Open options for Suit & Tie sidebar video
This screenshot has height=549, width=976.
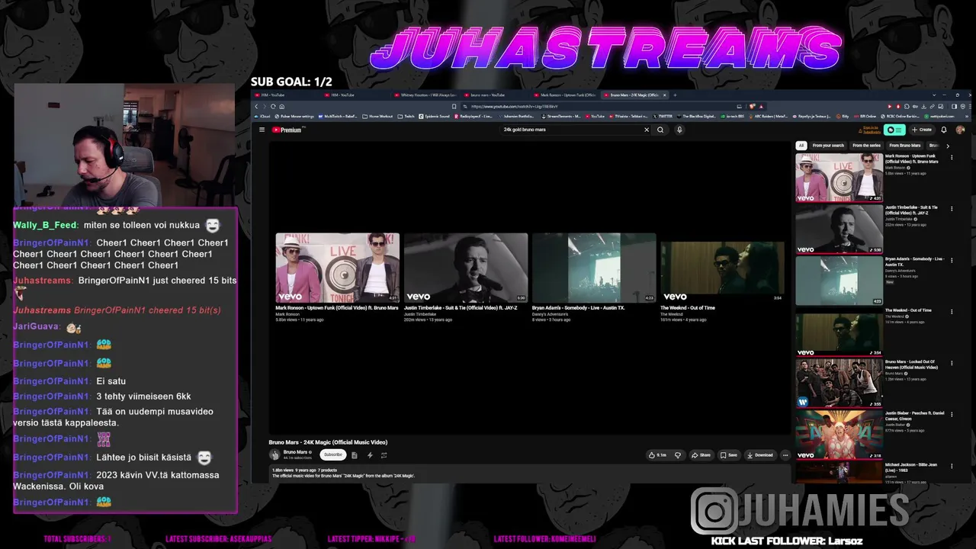952,208
